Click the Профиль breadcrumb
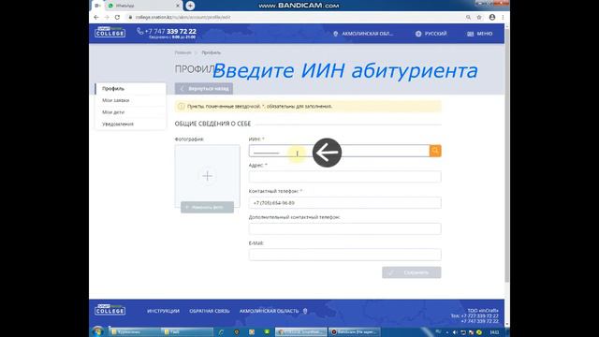Viewport: 599px width, 337px height. pos(211,52)
